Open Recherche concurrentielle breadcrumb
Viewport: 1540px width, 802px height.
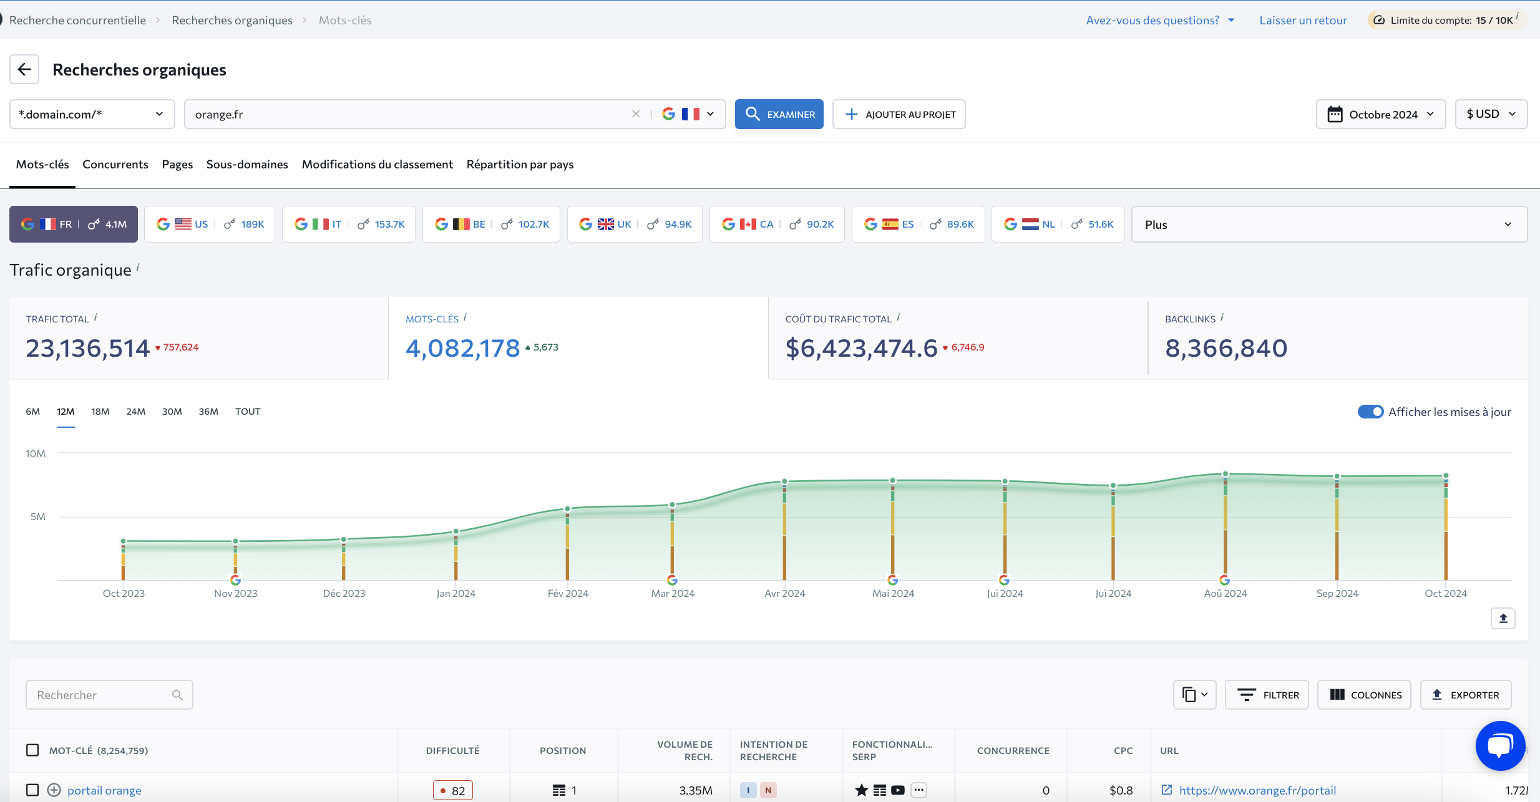click(x=77, y=20)
